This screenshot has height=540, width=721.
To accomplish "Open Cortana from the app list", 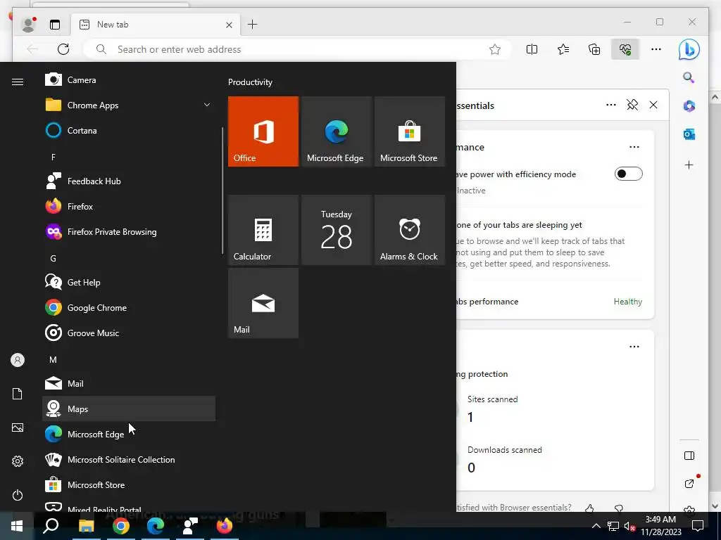I will click(x=129, y=130).
